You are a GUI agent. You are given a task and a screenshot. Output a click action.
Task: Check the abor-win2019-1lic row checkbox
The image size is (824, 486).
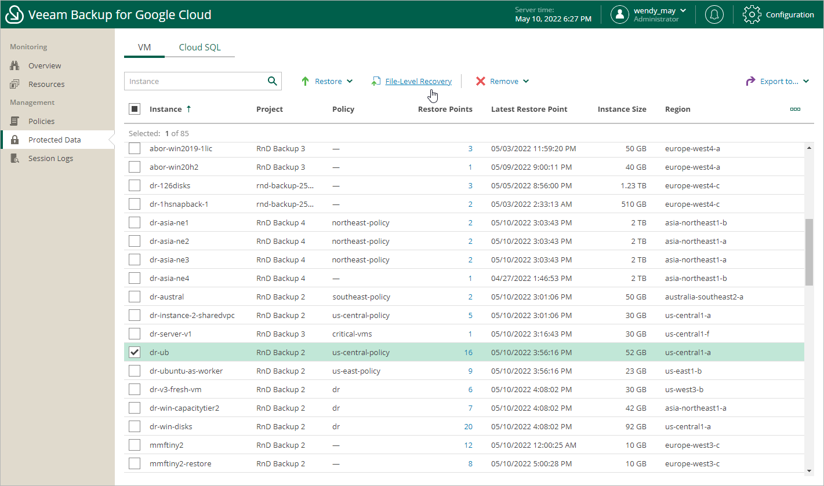135,149
